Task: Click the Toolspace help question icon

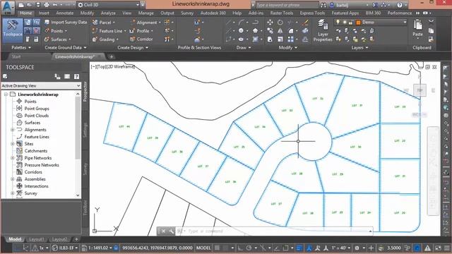Action: tap(76, 76)
